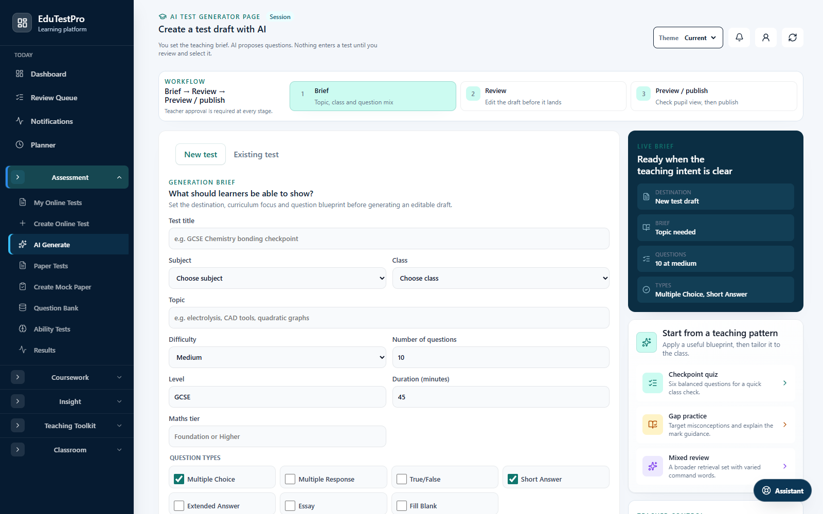Viewport: 823px width, 514px height.
Task: Click the refresh icon button
Action: pos(793,38)
